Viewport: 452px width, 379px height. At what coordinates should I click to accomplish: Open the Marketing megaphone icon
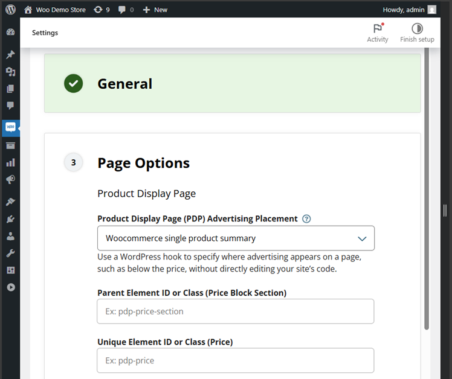10,179
